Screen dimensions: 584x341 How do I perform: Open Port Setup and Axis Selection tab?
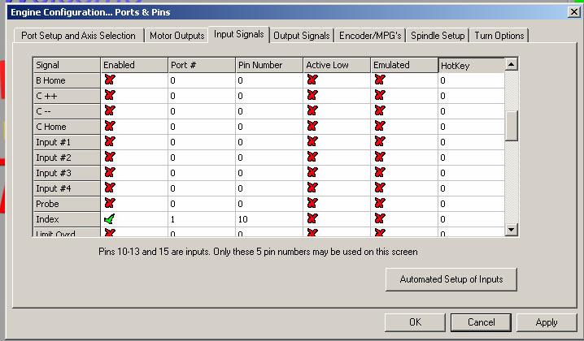79,36
